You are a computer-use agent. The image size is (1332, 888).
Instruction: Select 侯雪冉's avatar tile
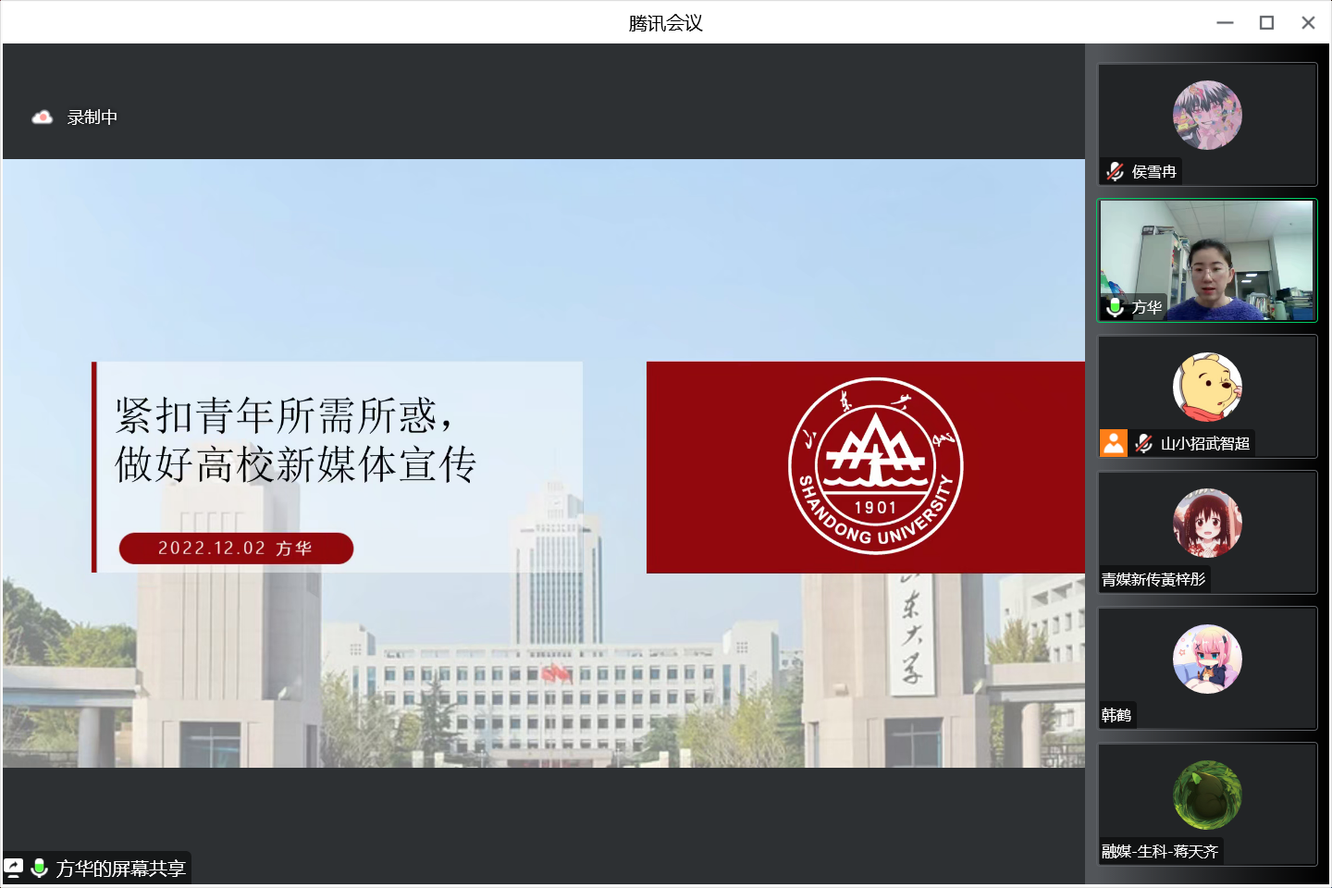pyautogui.click(x=1207, y=116)
